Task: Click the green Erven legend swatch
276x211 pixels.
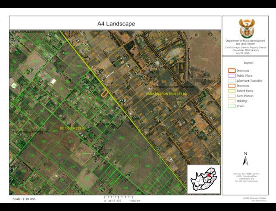Action: (232, 106)
